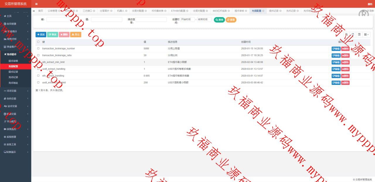The height and width of the screenshot is (182, 375).
Task: Click the 开始时间 date input field
Action: pos(187,20)
